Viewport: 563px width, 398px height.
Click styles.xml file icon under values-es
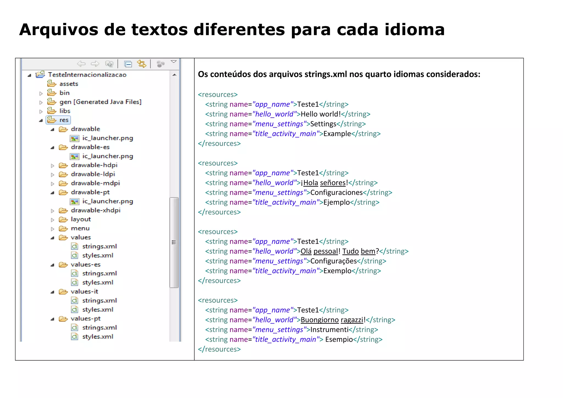74,283
